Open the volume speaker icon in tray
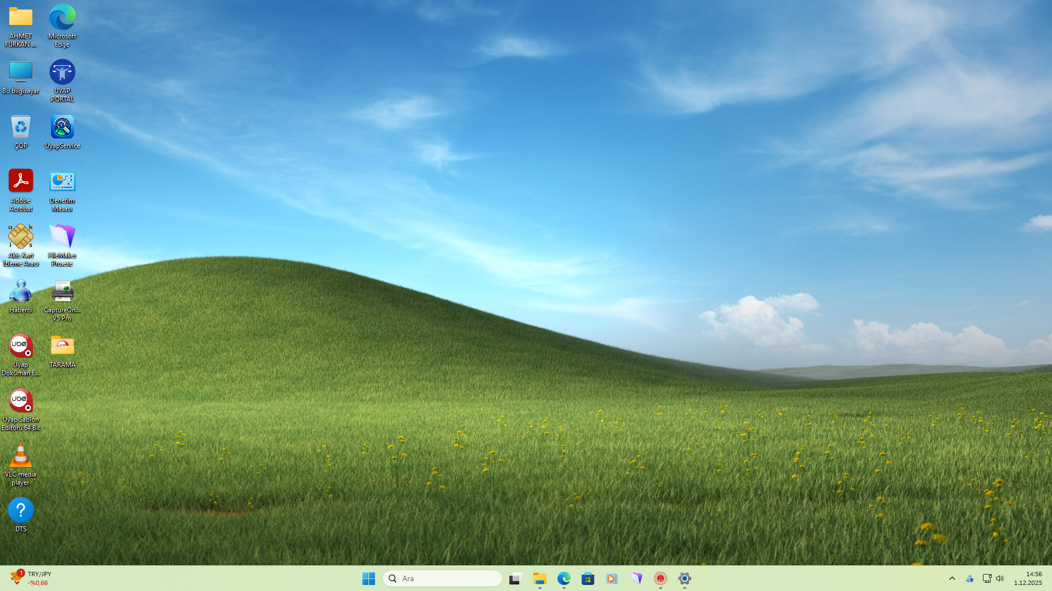The image size is (1052, 591). [1000, 578]
